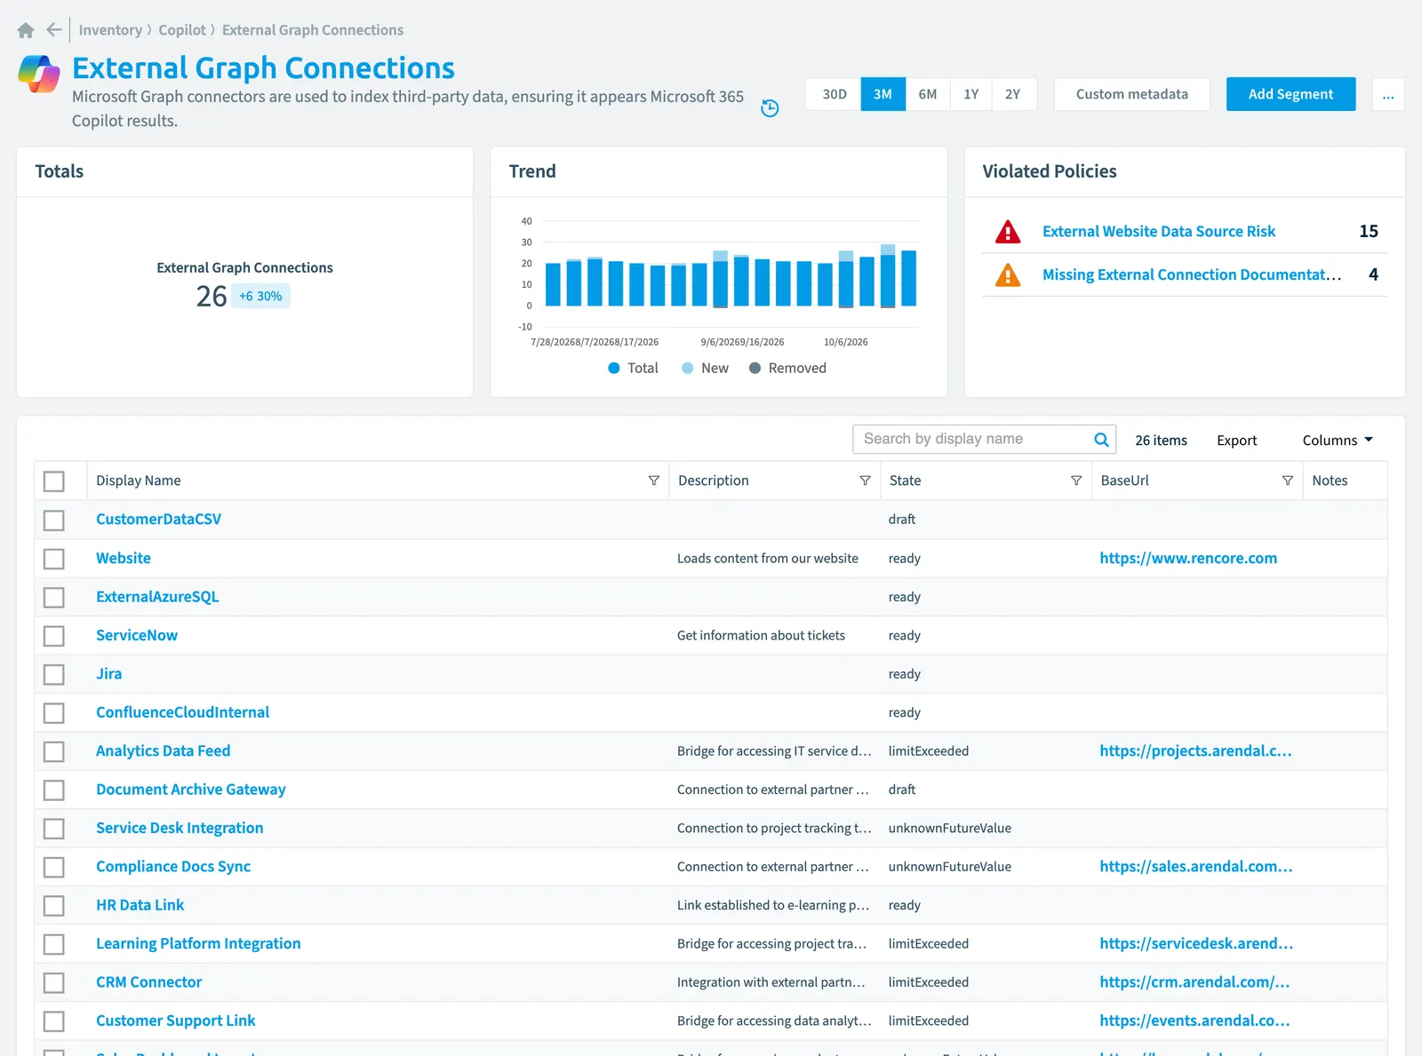The height and width of the screenshot is (1056, 1422).
Task: Click the back arrow icon
Action: (x=54, y=29)
